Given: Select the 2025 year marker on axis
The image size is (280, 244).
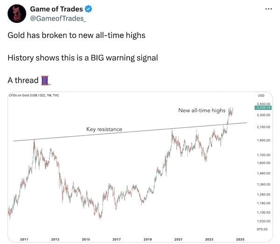Looking at the screenshot, I should (x=240, y=239).
